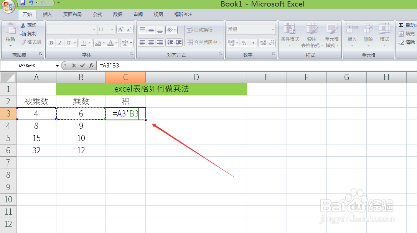Cancel formula entry with X icon
This screenshot has height=233, width=417.
(x=74, y=66)
